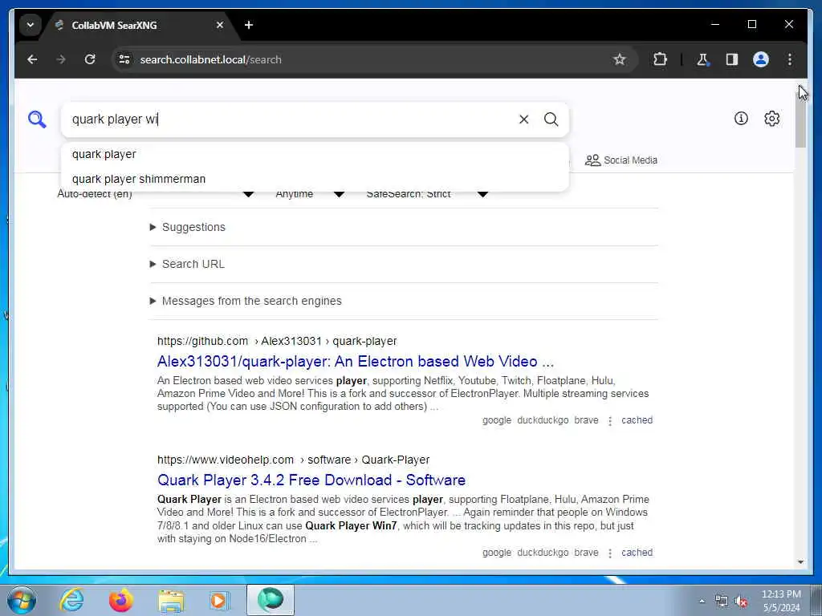The height and width of the screenshot is (616, 822).
Task: Bookmark this page with star icon
Action: (620, 59)
